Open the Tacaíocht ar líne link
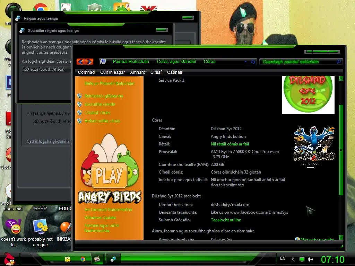Screen dimensions: 355x266 (226, 220)
